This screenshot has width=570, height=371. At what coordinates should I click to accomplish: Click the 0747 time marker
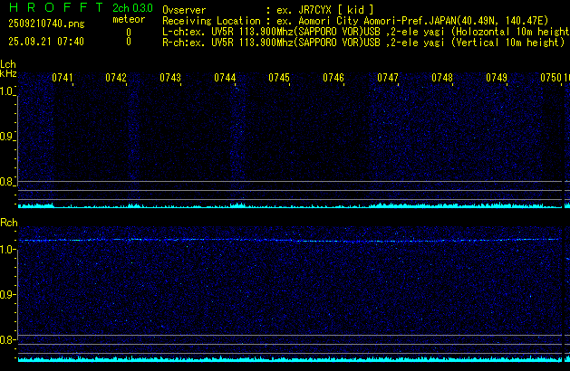pyautogui.click(x=388, y=79)
